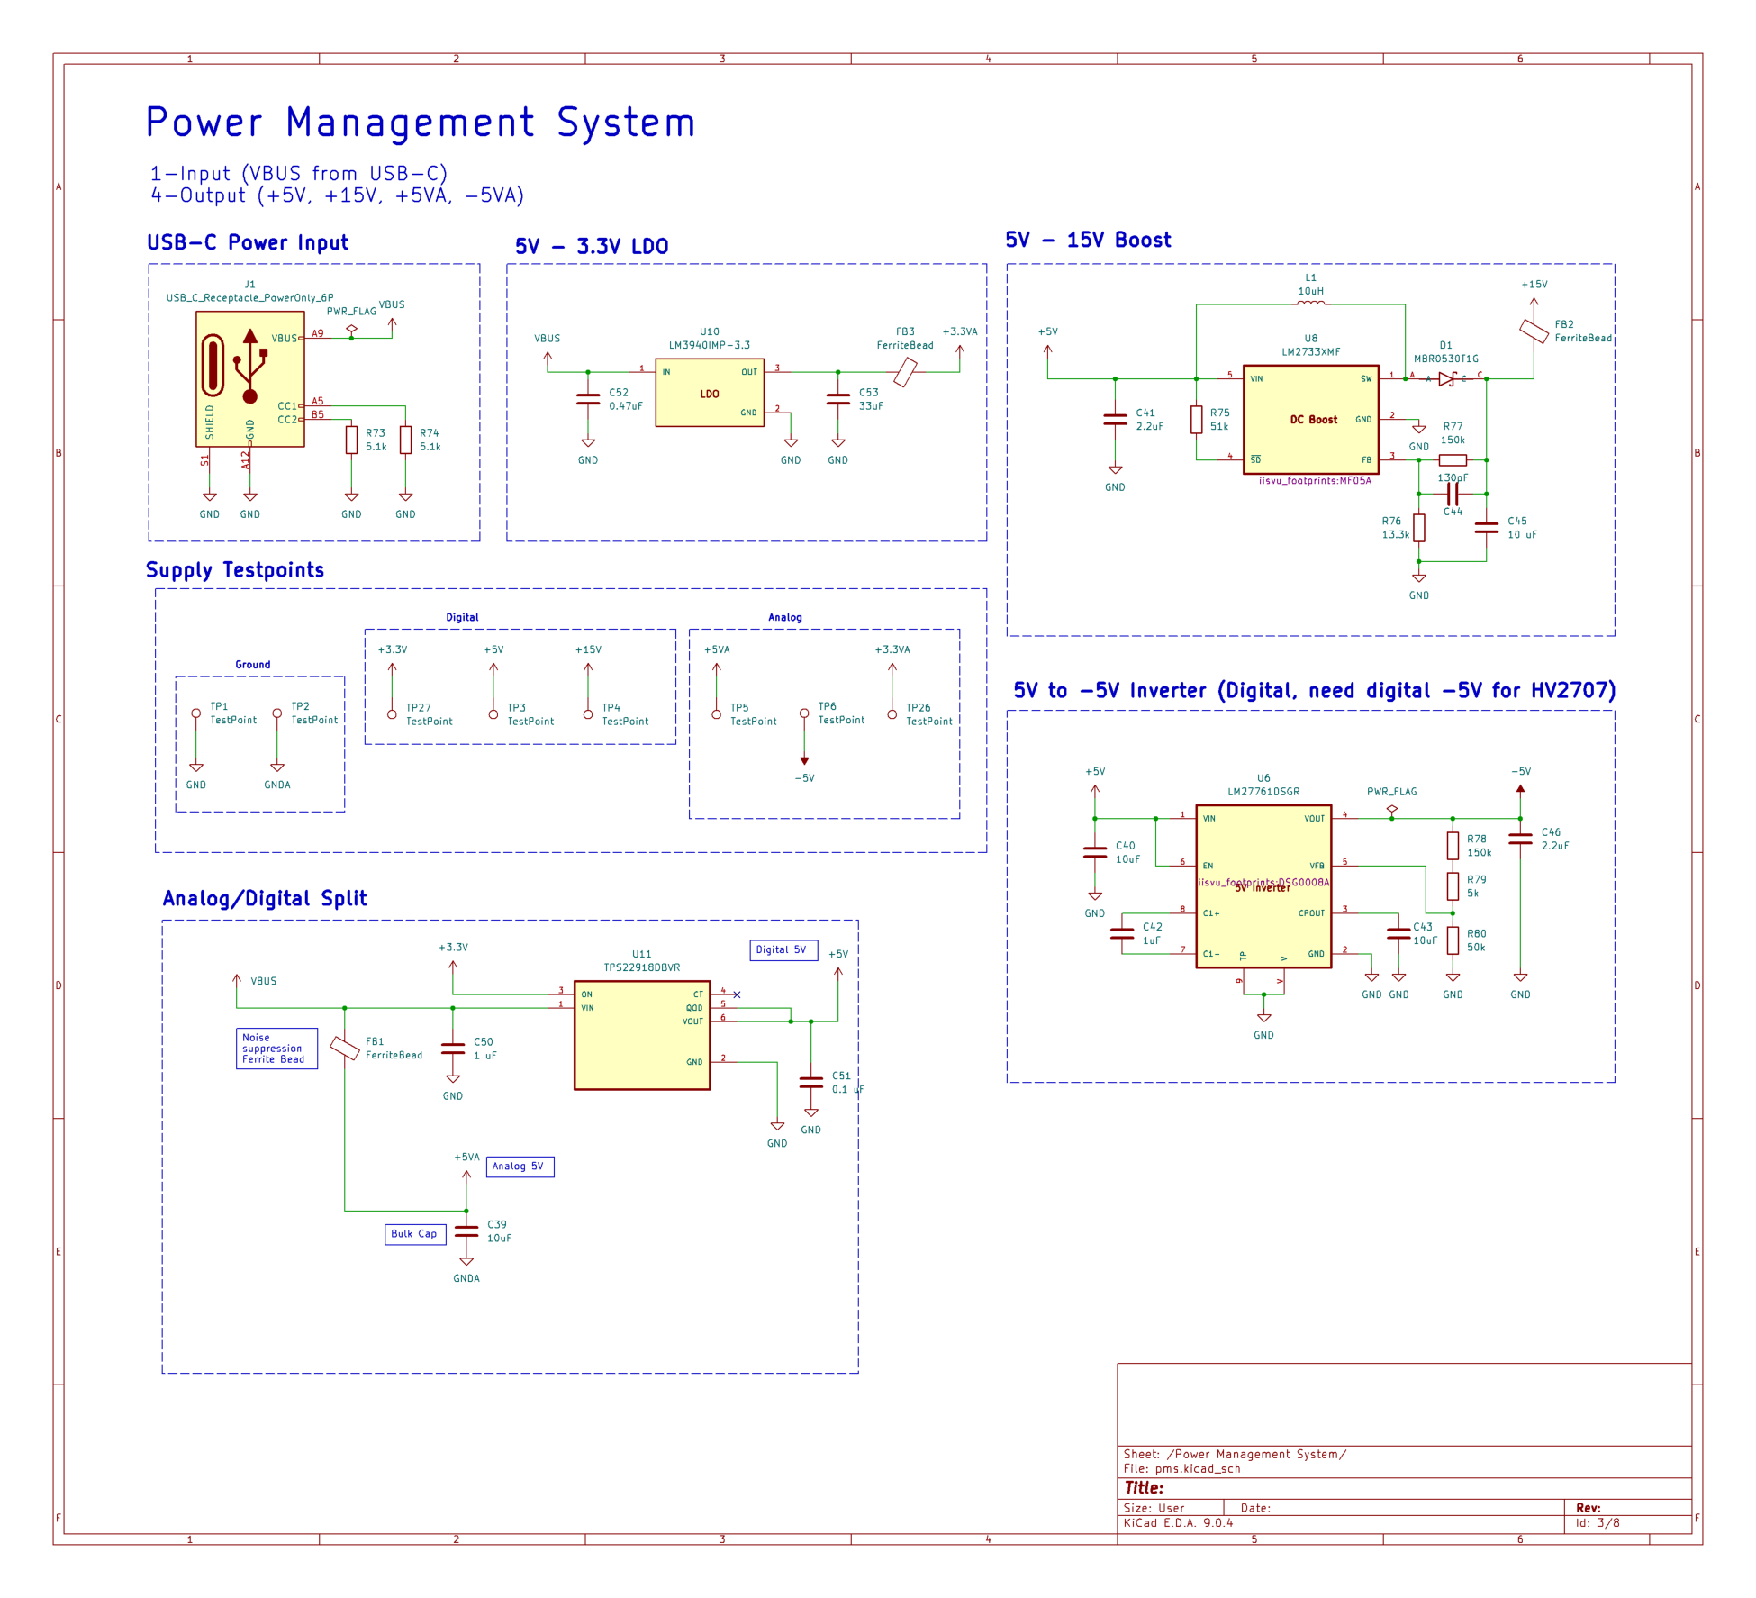Image resolution: width=1756 pixels, height=1598 pixels.
Task: Click the C46 2.2uF capacitor symbol
Action: tap(1520, 839)
